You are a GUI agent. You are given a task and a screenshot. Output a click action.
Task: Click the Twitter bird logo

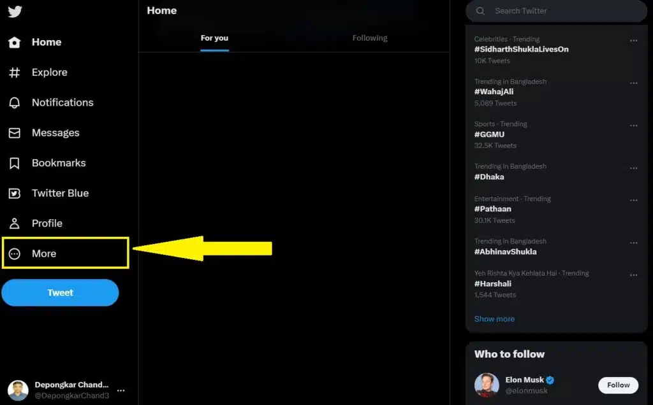point(15,11)
